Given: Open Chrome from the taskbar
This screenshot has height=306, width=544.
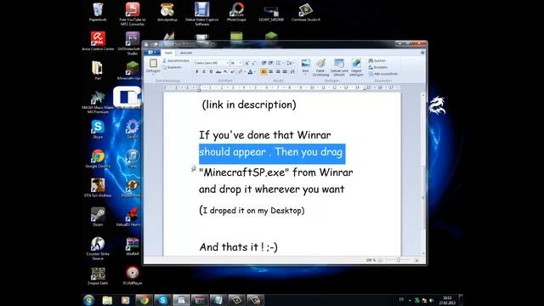Looking at the screenshot, I should 144,300.
